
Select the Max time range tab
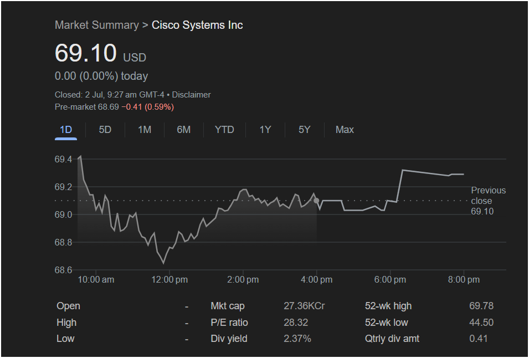(345, 130)
